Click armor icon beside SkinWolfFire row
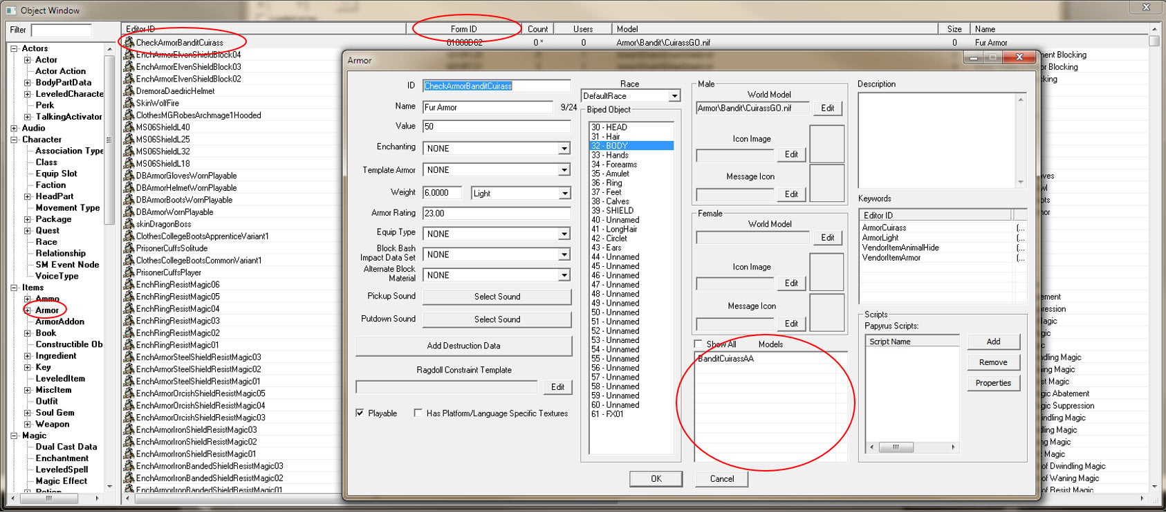The width and height of the screenshot is (1166, 513). pos(129,103)
